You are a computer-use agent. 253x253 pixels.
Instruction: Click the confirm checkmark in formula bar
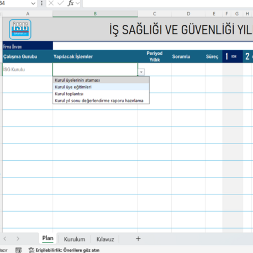tap(61, 3)
